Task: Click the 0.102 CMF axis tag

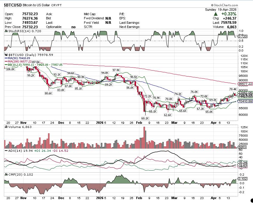Action: (243, 179)
